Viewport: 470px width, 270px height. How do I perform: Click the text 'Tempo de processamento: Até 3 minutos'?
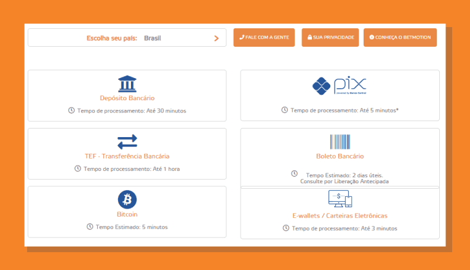[x=345, y=229]
